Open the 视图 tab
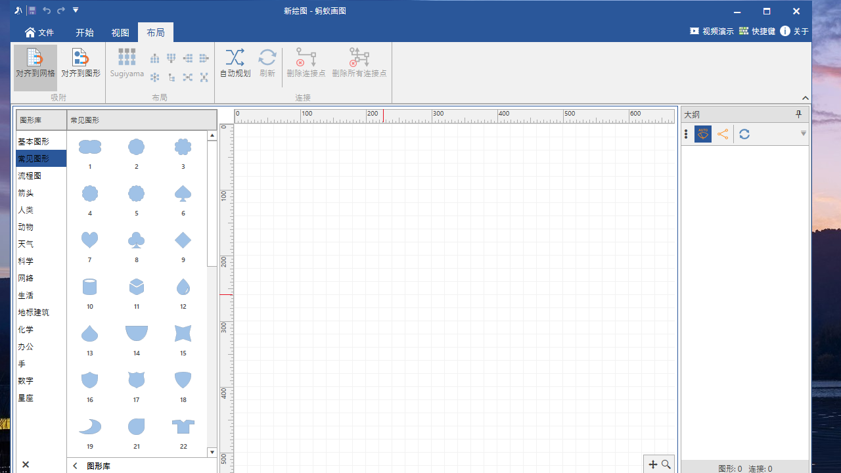 (x=120, y=33)
